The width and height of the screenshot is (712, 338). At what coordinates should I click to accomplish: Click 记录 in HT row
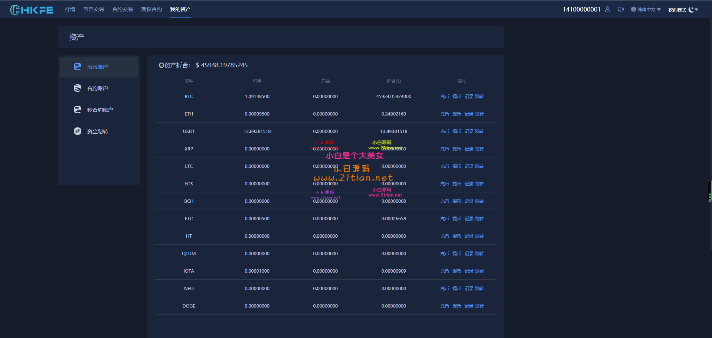click(x=469, y=236)
